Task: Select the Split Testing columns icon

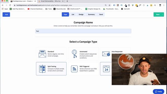Action: (x=42, y=69)
